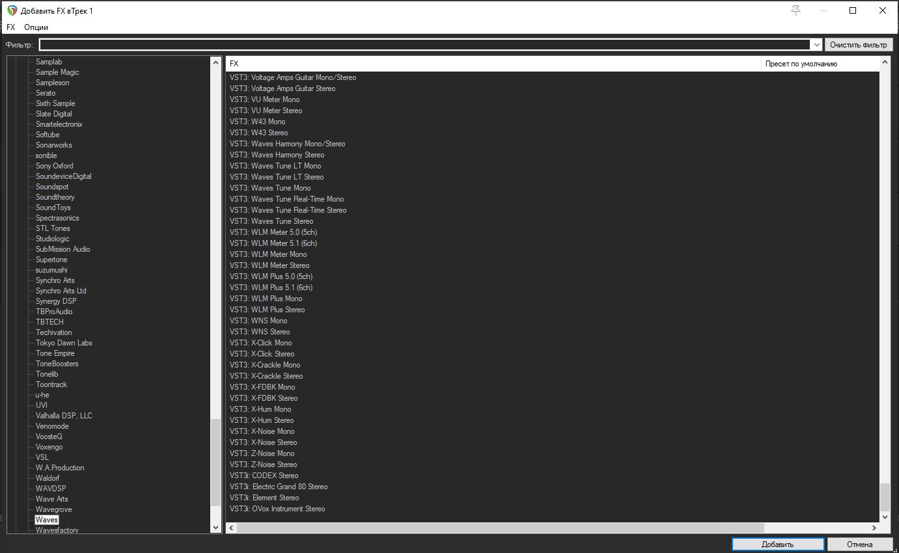Screen dimensions: 899x553
Task: Select VST3i: OVox Instrument Stereo
Action: [x=277, y=509]
